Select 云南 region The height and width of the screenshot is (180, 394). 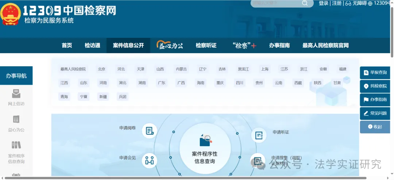coord(278,83)
